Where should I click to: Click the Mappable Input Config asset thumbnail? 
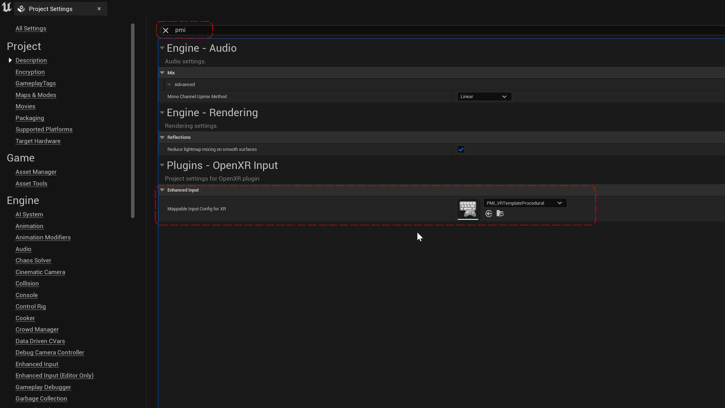point(468,209)
